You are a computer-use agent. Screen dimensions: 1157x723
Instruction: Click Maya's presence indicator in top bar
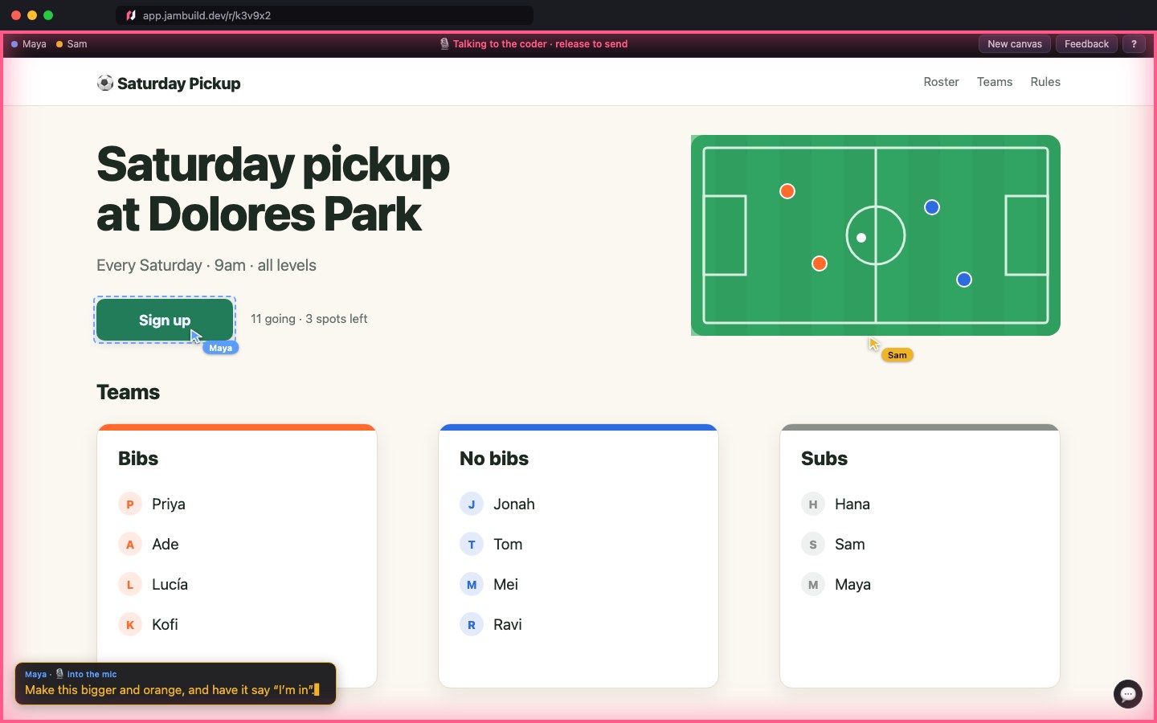coord(29,44)
